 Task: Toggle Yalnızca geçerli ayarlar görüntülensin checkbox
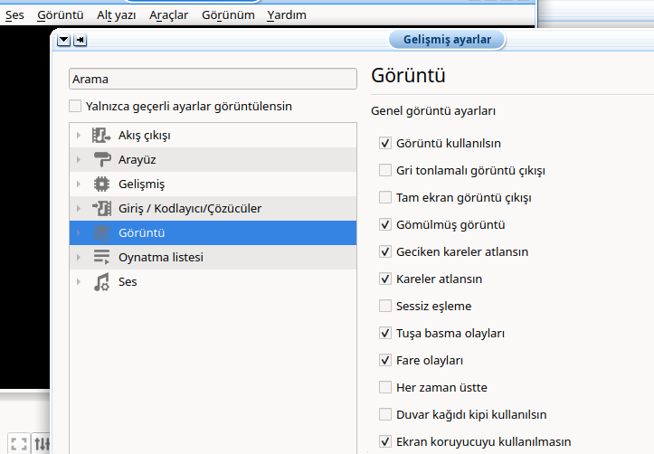click(76, 107)
